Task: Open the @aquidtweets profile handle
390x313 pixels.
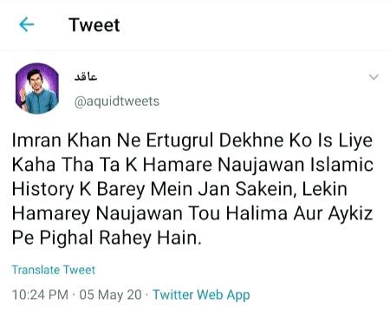Action: (117, 101)
